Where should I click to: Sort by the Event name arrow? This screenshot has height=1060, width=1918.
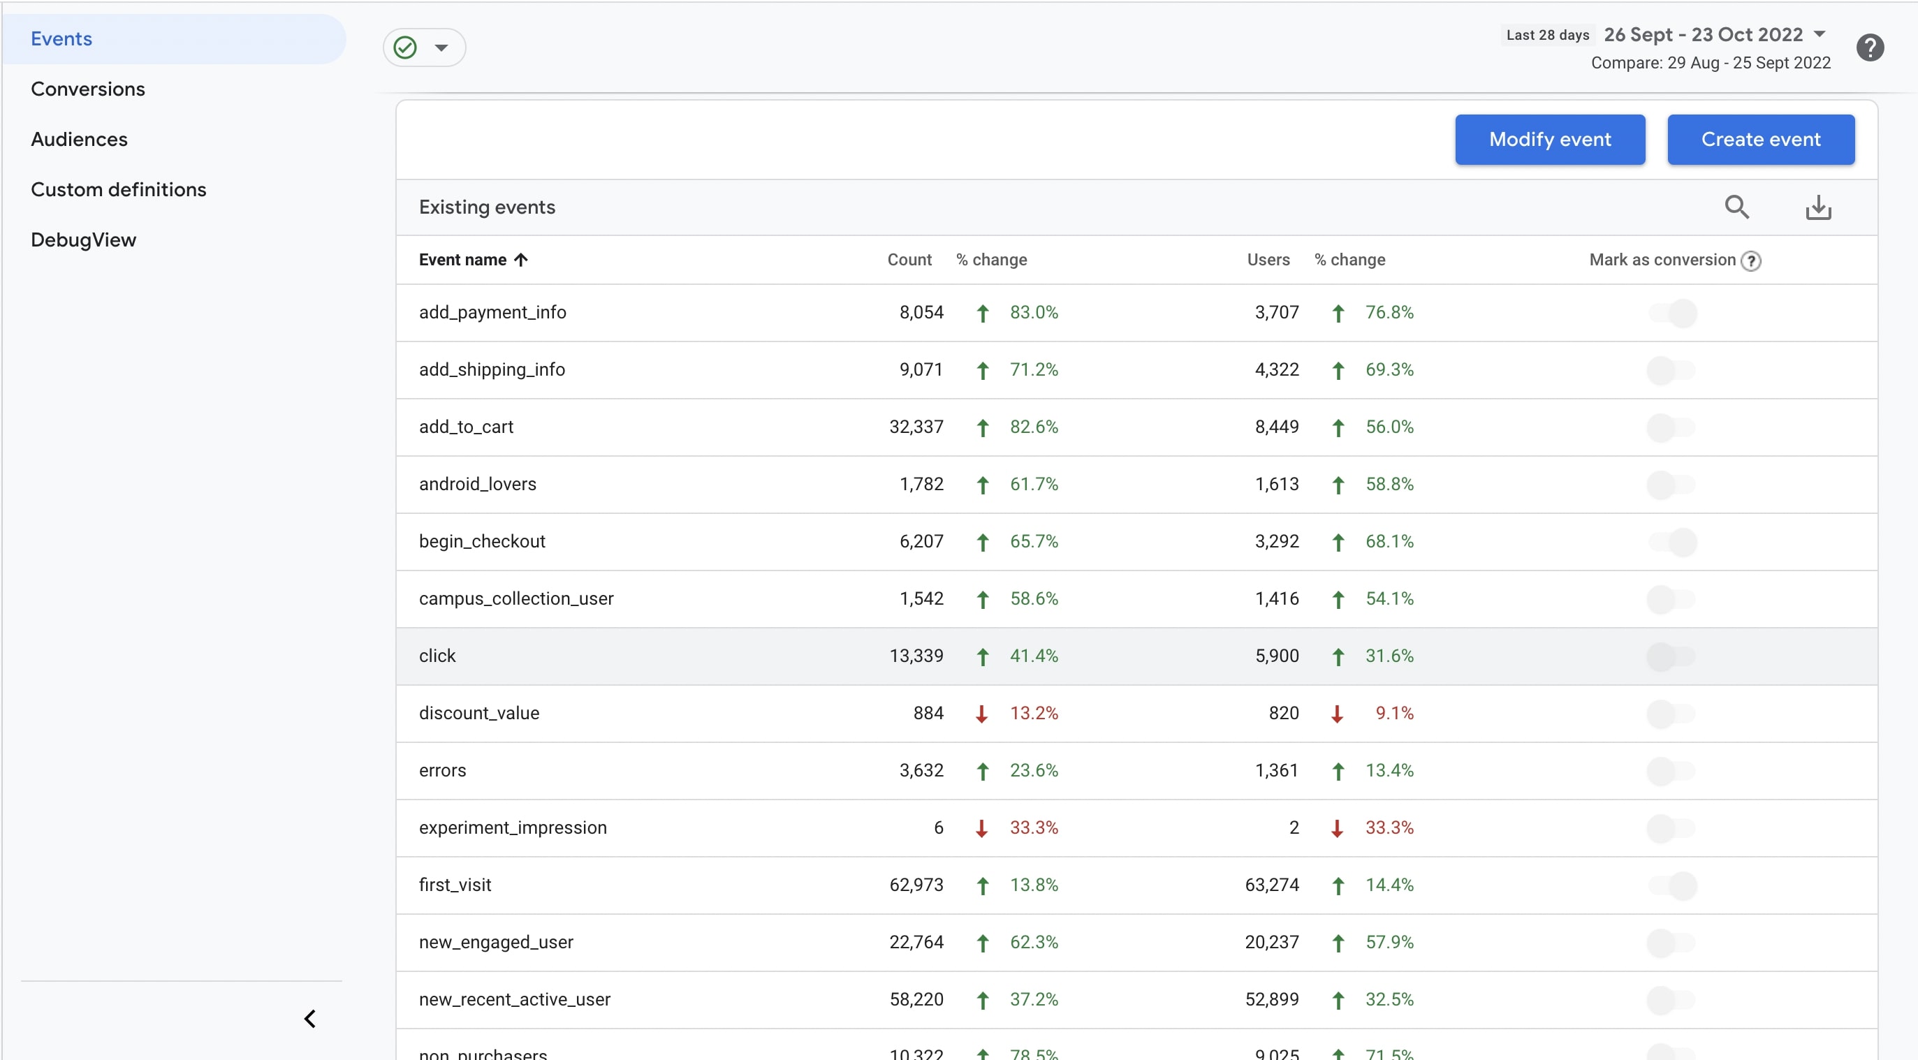[521, 260]
